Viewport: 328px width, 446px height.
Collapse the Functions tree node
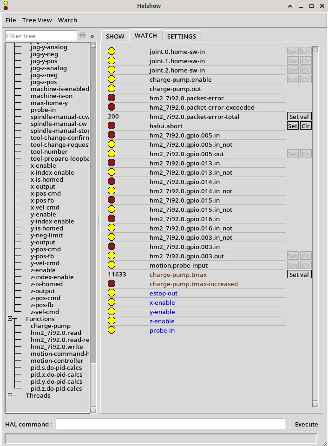coord(10,319)
